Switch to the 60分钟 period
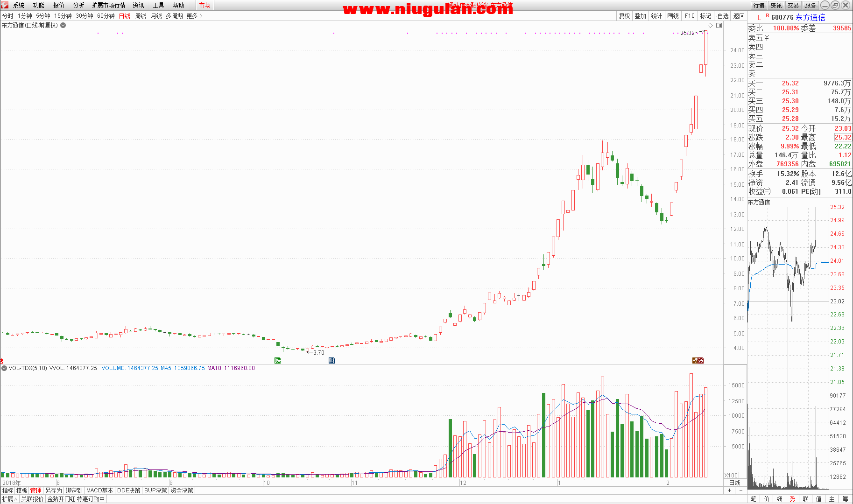The height and width of the screenshot is (504, 853). (106, 16)
